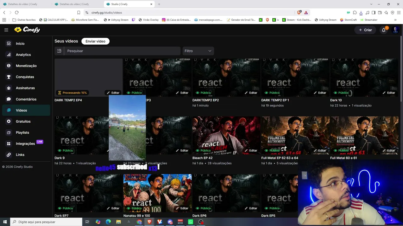Open the Full Metal EP 62 63 e 64 thumbnail
The height and width of the screenshot is (226, 403).
pyautogui.click(x=295, y=135)
